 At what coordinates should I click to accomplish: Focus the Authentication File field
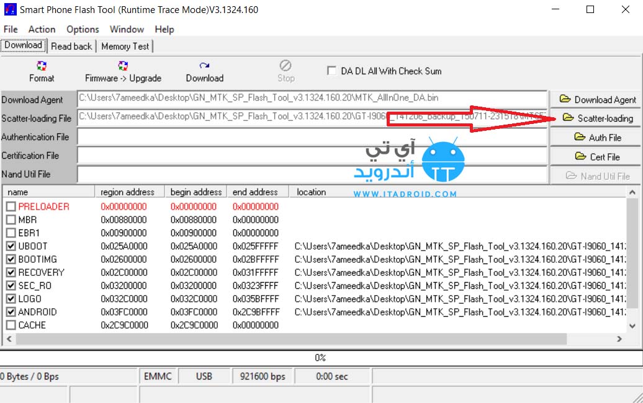pos(312,137)
